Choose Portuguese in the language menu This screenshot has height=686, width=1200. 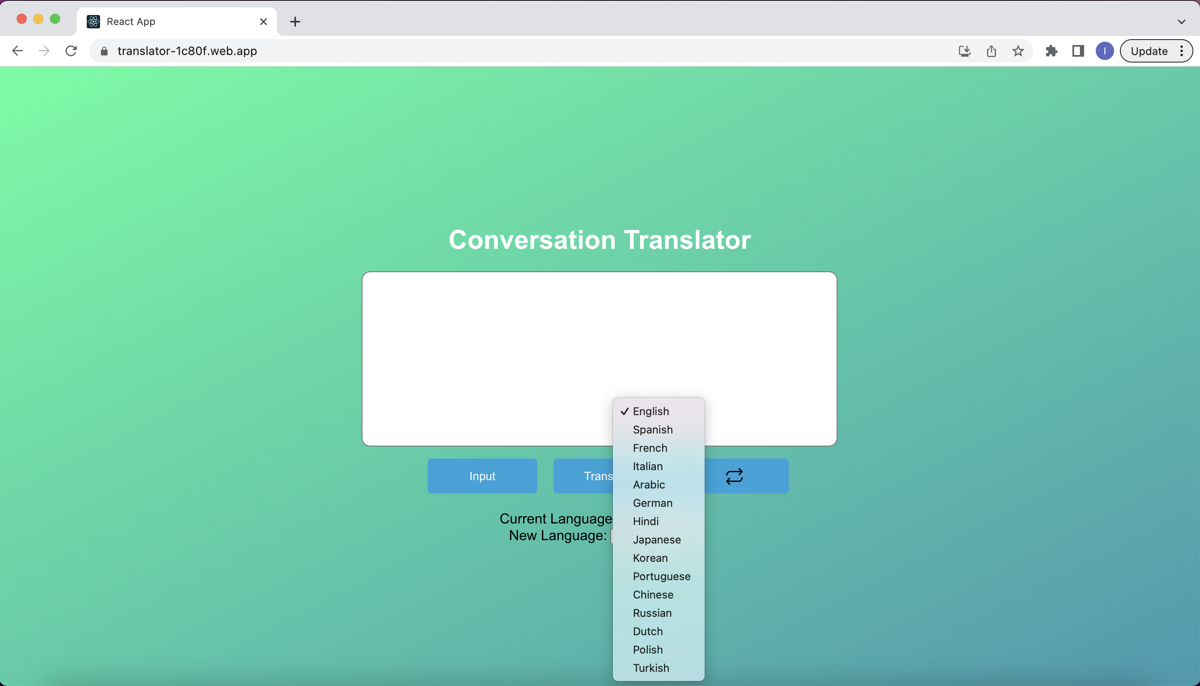click(x=661, y=576)
